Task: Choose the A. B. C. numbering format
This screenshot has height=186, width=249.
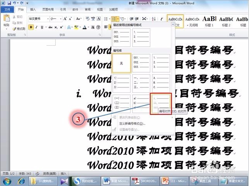Action: [161, 83]
